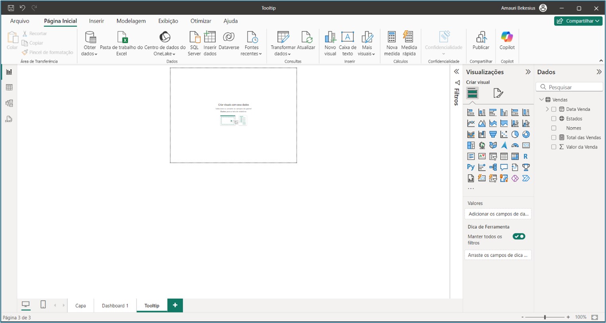The width and height of the screenshot is (606, 323).
Task: Open the Dashboard 1 page tab
Action: click(x=115, y=305)
